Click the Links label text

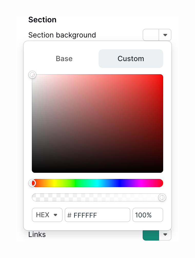pos(37,234)
